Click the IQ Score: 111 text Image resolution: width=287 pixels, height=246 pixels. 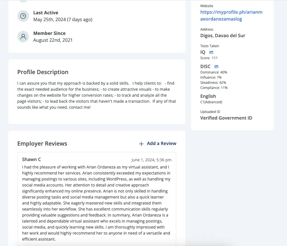(209, 58)
